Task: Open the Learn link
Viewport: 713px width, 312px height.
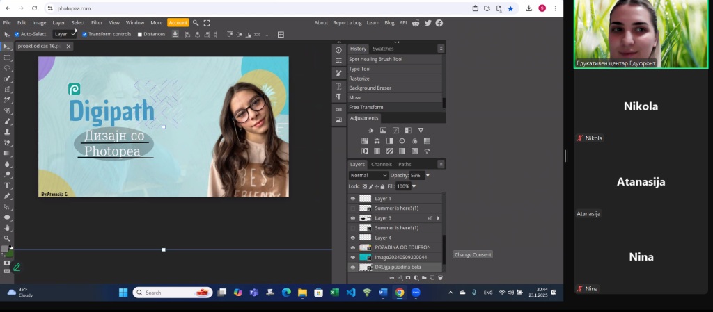Action: click(x=373, y=23)
